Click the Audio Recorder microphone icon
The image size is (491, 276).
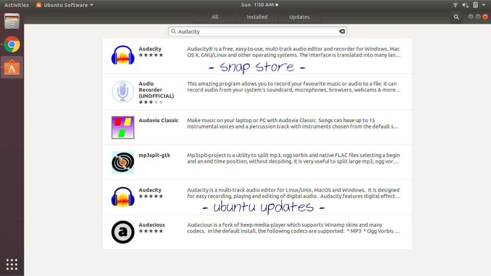(x=123, y=91)
